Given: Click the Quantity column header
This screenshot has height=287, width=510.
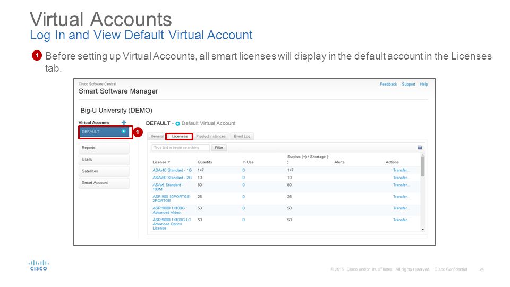Looking at the screenshot, I should coord(205,162).
